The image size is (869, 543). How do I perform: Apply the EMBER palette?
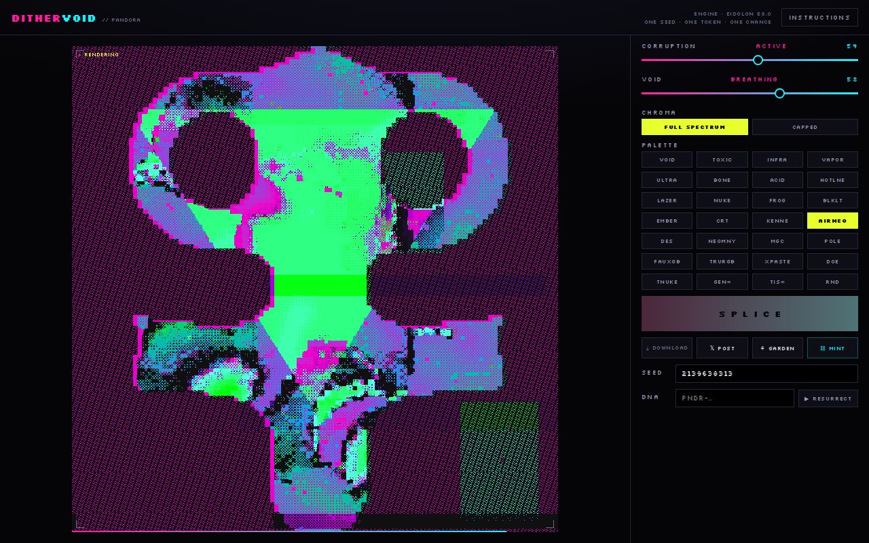coord(667,221)
